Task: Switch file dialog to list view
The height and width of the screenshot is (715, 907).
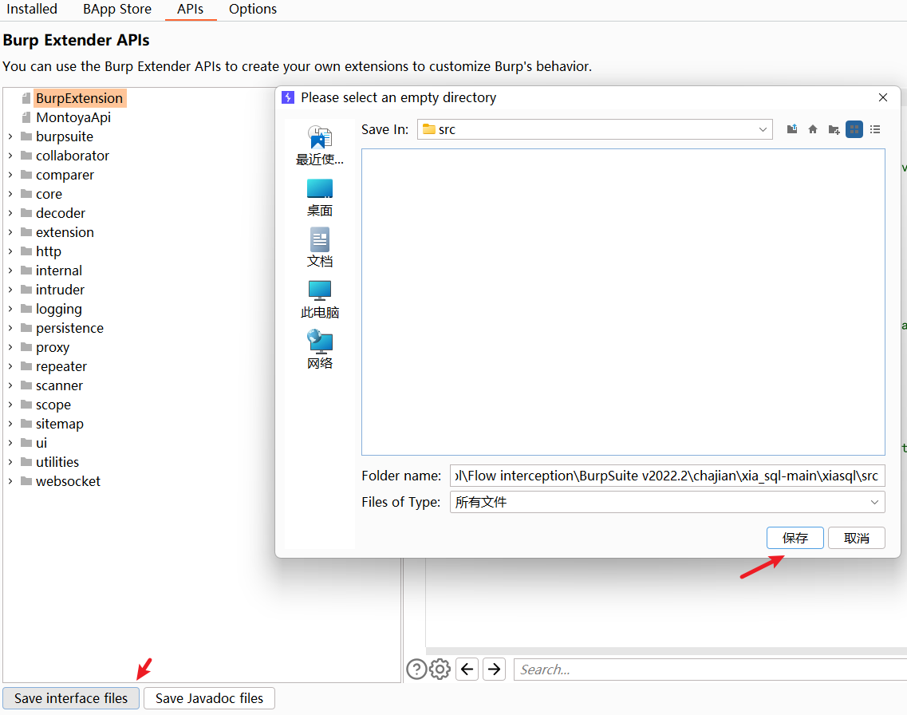Action: pyautogui.click(x=875, y=129)
